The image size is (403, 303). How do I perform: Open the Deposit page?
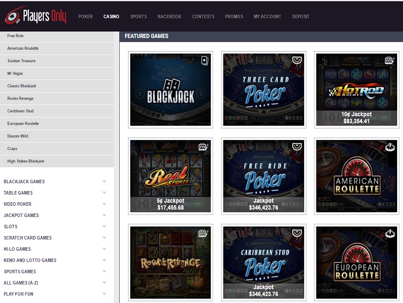pyautogui.click(x=300, y=17)
